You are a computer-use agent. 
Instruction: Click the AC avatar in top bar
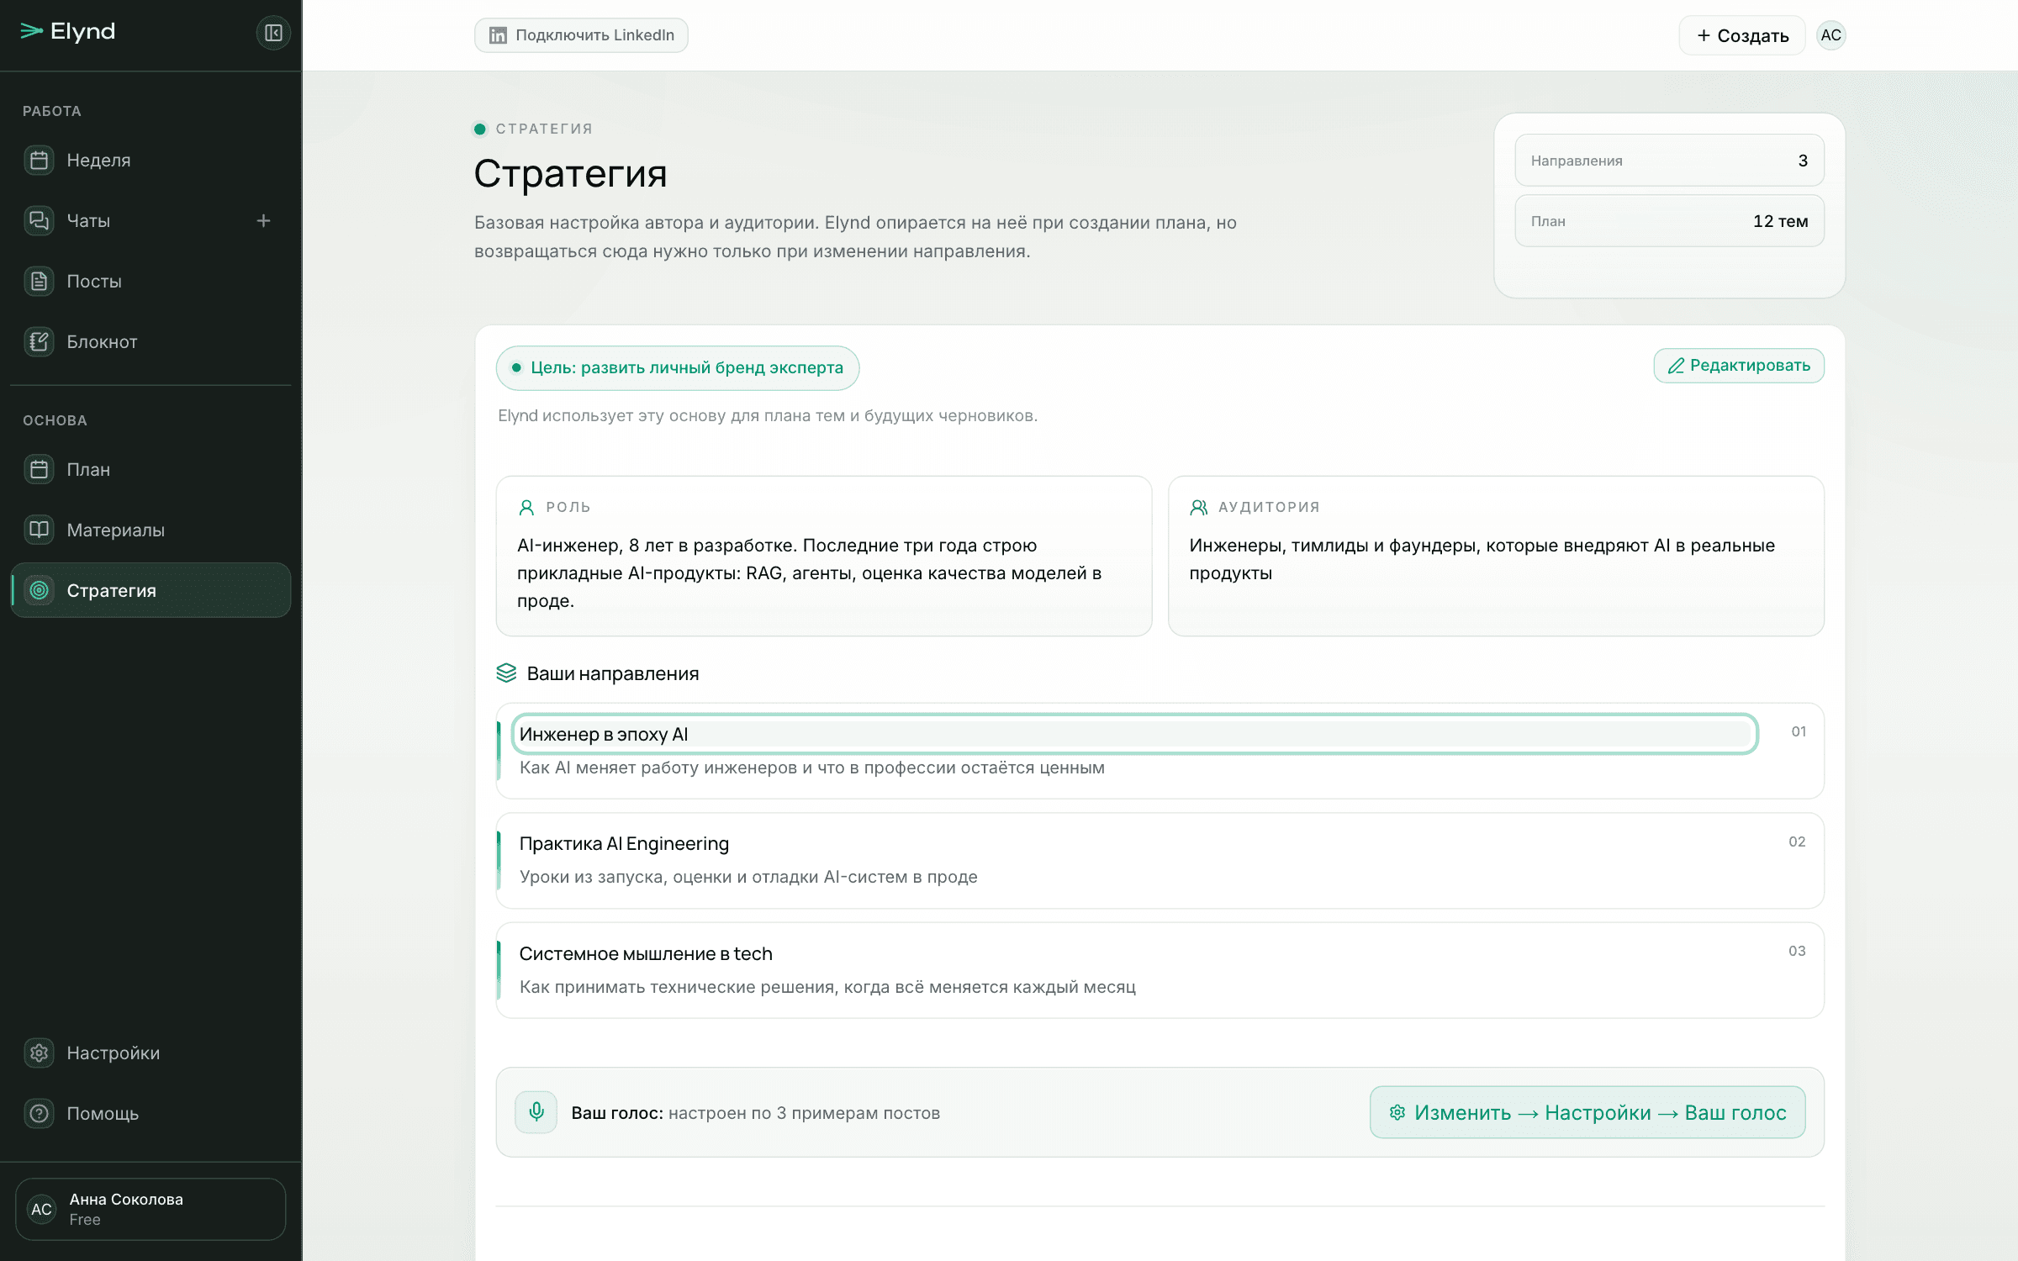point(1830,35)
